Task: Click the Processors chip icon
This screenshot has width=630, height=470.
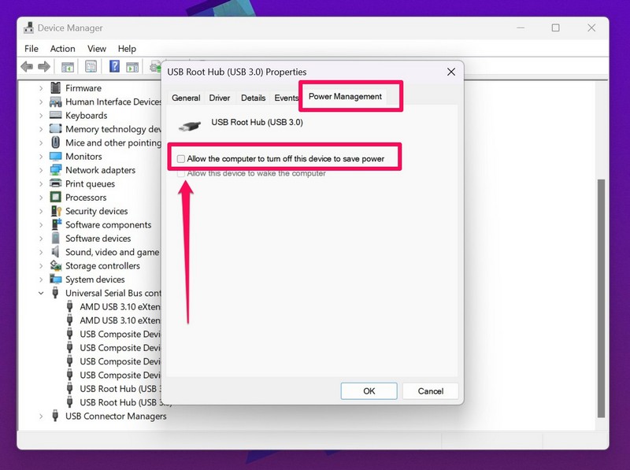Action: (x=55, y=198)
